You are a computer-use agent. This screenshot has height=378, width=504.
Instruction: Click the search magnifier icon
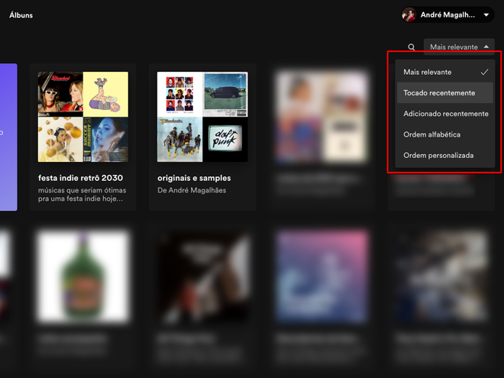pos(411,47)
